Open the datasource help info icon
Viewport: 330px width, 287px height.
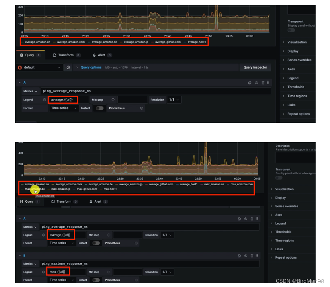tap(69, 67)
